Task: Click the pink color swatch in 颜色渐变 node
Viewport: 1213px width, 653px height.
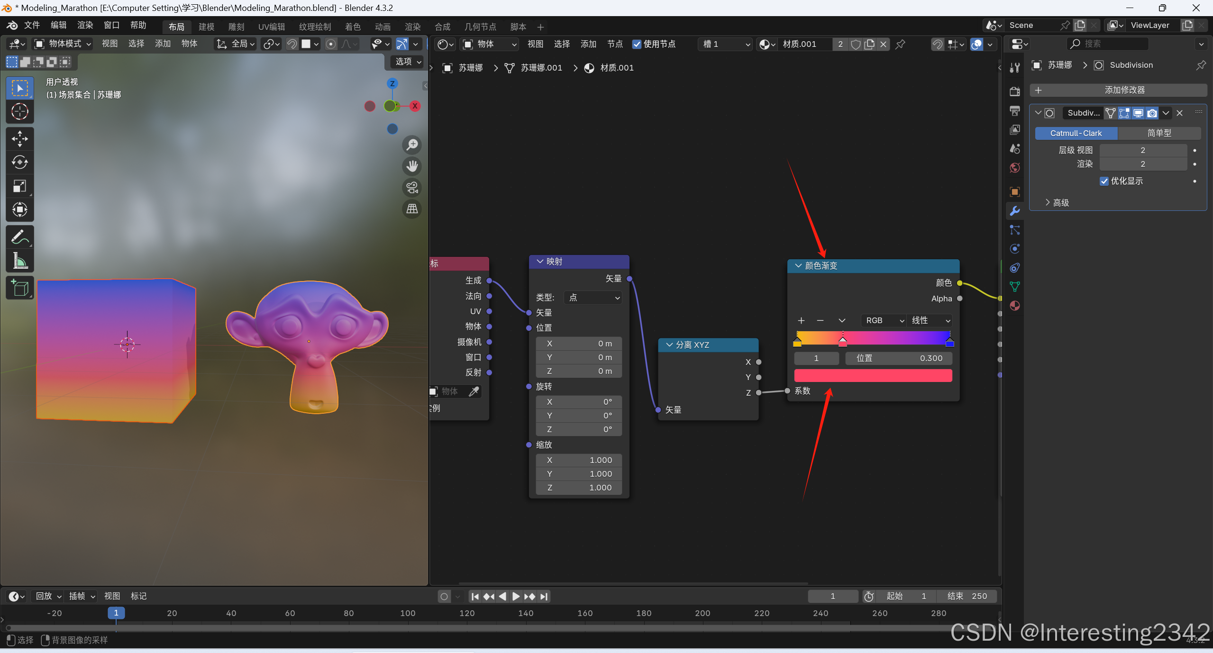Action: tap(873, 376)
